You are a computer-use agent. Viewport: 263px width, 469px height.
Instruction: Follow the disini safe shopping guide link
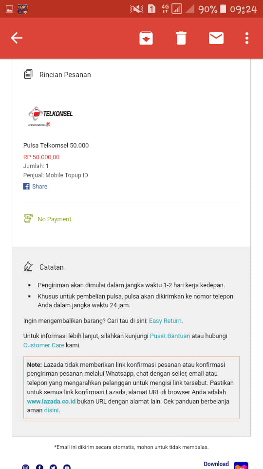[x=52, y=410]
